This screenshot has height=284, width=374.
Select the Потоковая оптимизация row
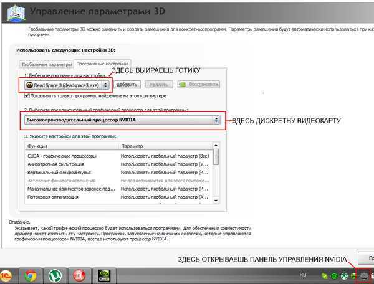(x=118, y=197)
